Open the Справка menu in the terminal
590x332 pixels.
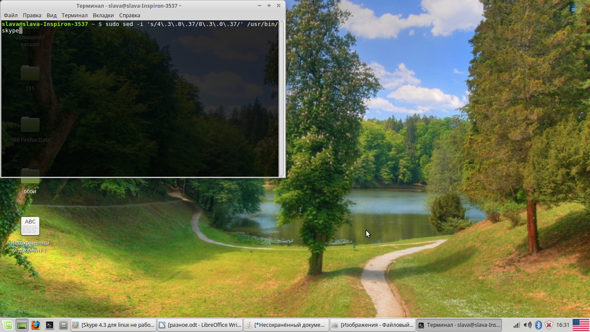(130, 15)
